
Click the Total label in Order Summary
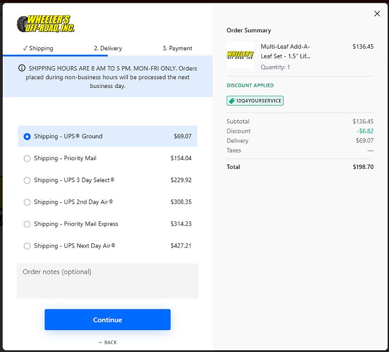[x=233, y=167]
